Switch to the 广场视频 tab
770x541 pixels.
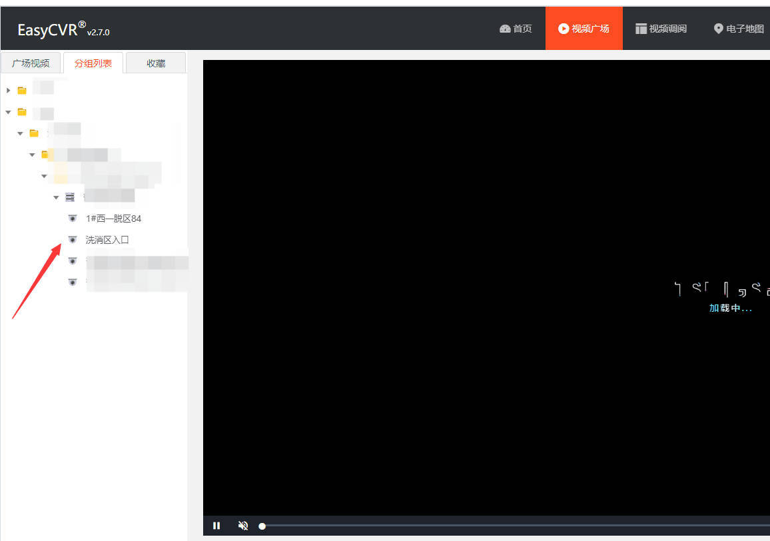click(31, 63)
